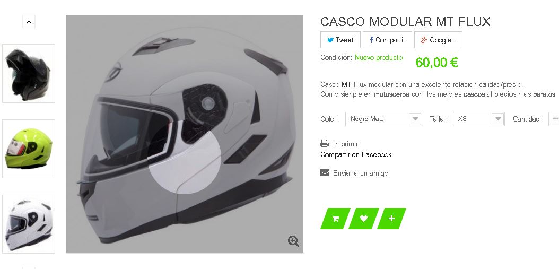The image size is (559, 269).
Task: Click the Compartir en Facebook link
Action: click(356, 154)
